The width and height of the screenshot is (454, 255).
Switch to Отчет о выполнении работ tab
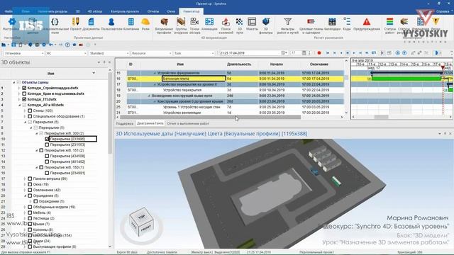coord(188,123)
